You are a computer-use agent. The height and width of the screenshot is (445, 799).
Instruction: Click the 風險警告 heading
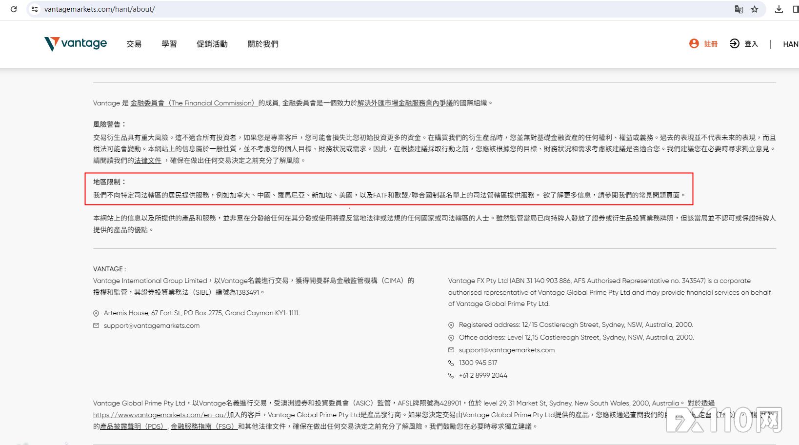(x=109, y=124)
